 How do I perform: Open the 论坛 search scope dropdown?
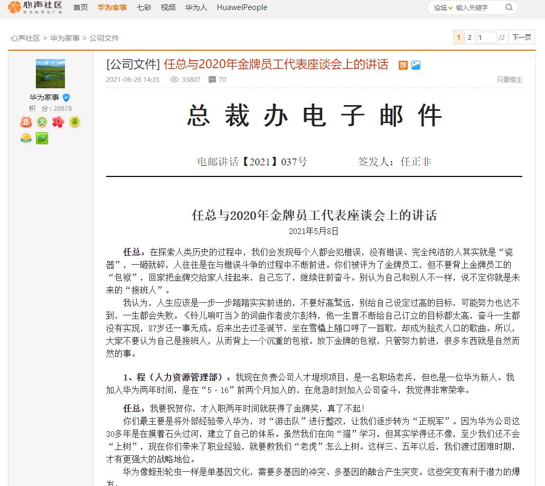[443, 7]
